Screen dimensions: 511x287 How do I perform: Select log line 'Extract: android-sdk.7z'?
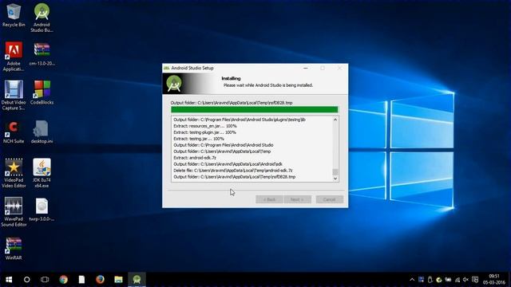[x=195, y=158]
